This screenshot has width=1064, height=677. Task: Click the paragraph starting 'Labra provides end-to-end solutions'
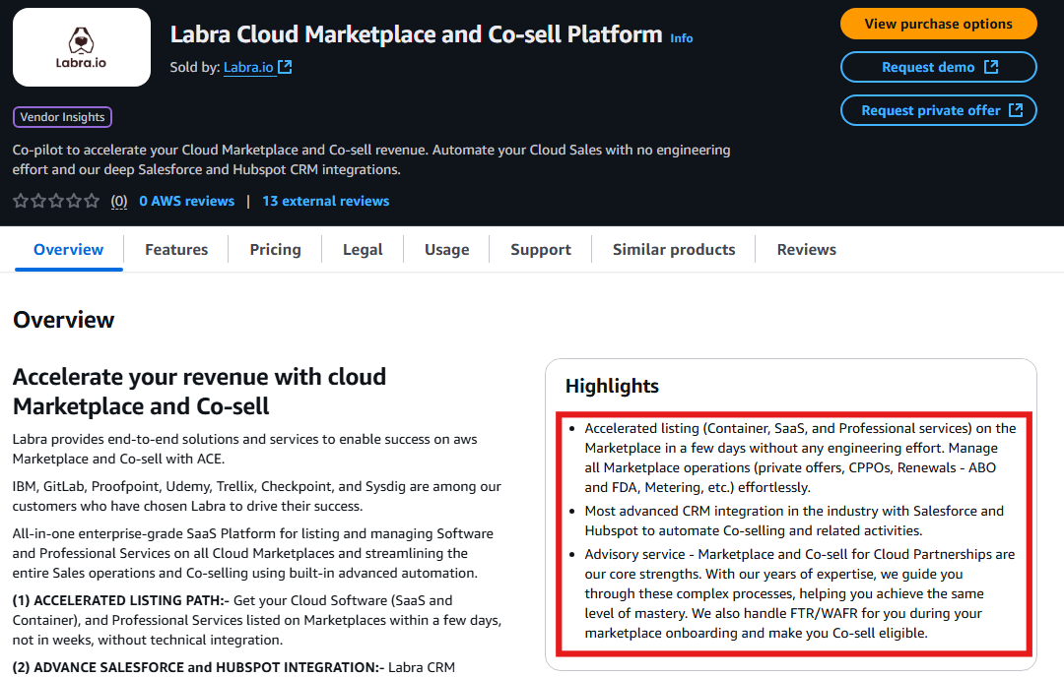coord(244,449)
